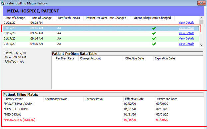Screen dimensions: 207x129
Task: Click the 02/02/20 effective date cell
Action: point(130,104)
